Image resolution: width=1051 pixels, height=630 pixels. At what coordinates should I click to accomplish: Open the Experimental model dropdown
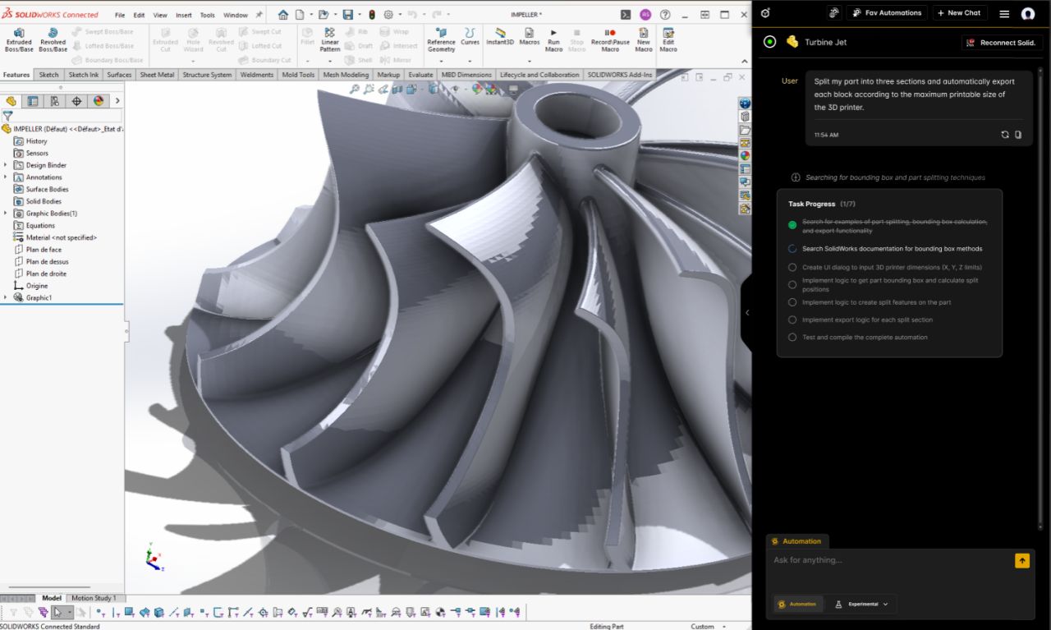pos(862,604)
